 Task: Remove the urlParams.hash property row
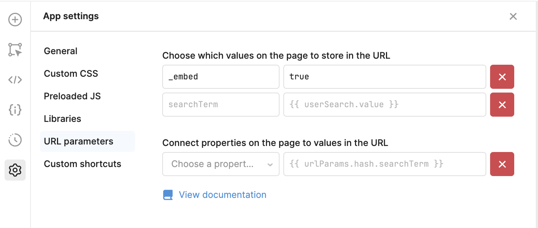[x=502, y=164]
